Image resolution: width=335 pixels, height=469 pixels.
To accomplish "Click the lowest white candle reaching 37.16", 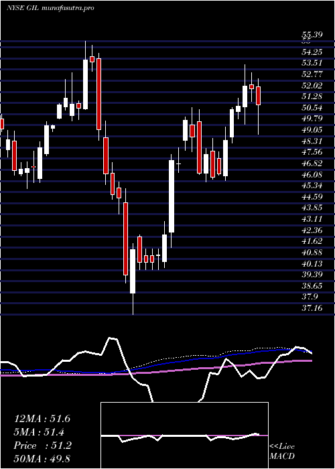I will click(x=133, y=271).
